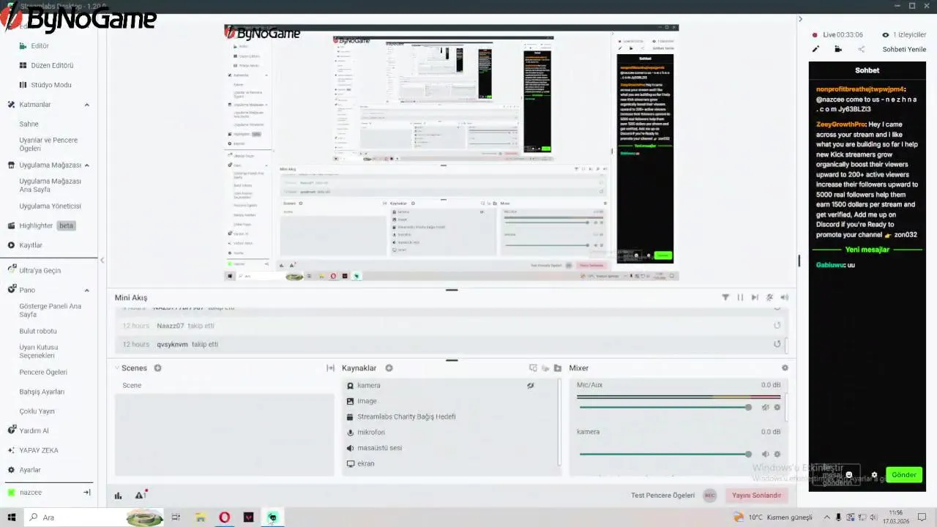Image resolution: width=937 pixels, height=527 pixels.
Task: Collapse the Uygulama Mağazası section
Action: [x=86, y=165]
